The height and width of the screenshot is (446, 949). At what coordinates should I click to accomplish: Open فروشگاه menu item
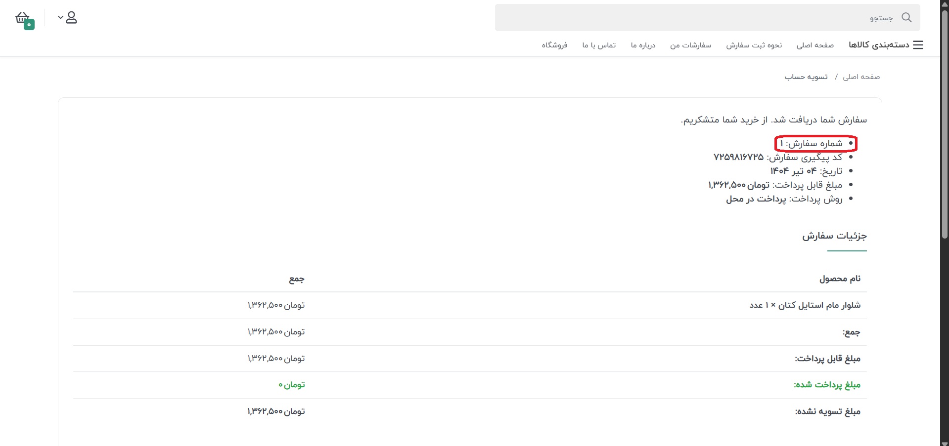click(x=554, y=45)
